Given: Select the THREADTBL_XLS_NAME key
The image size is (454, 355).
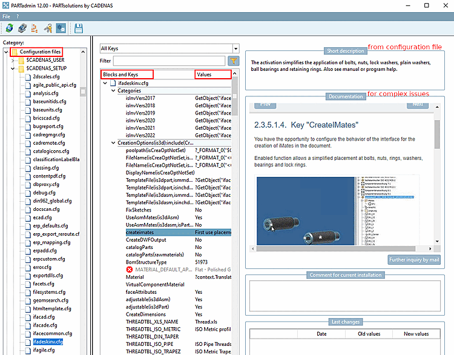Looking at the screenshot, I should [x=152, y=322].
